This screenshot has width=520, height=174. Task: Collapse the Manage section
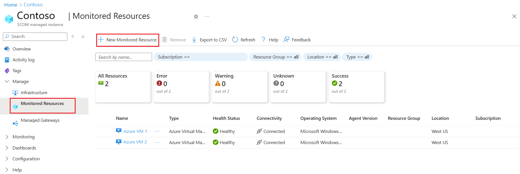(7, 82)
